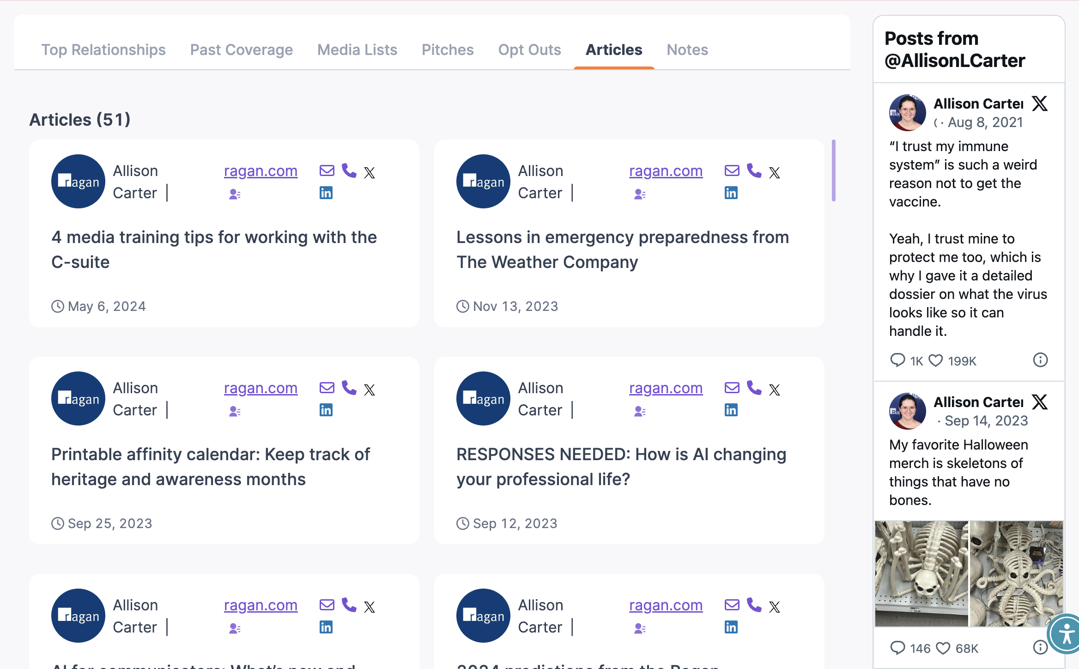1079x669 pixels.
Task: Click reply icon with 1K on vaccine post
Action: point(897,360)
